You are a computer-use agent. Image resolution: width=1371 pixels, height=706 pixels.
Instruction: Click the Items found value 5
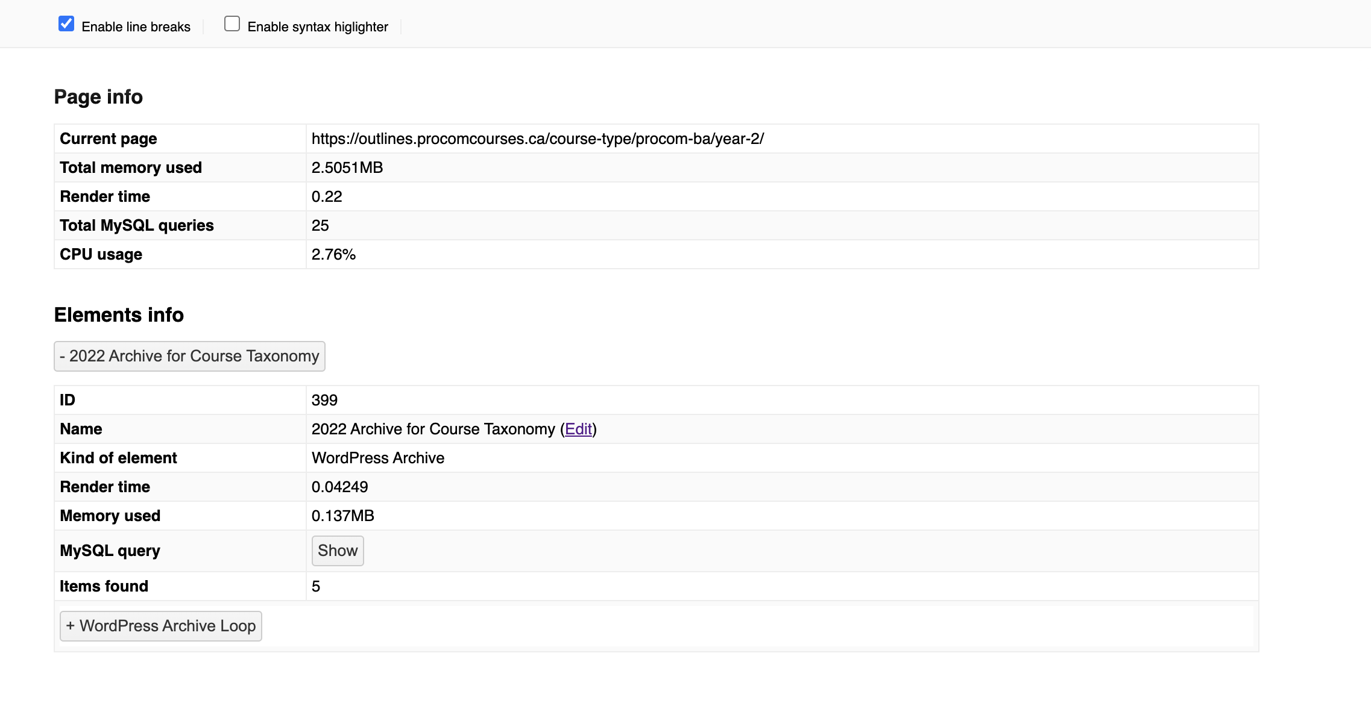(315, 586)
